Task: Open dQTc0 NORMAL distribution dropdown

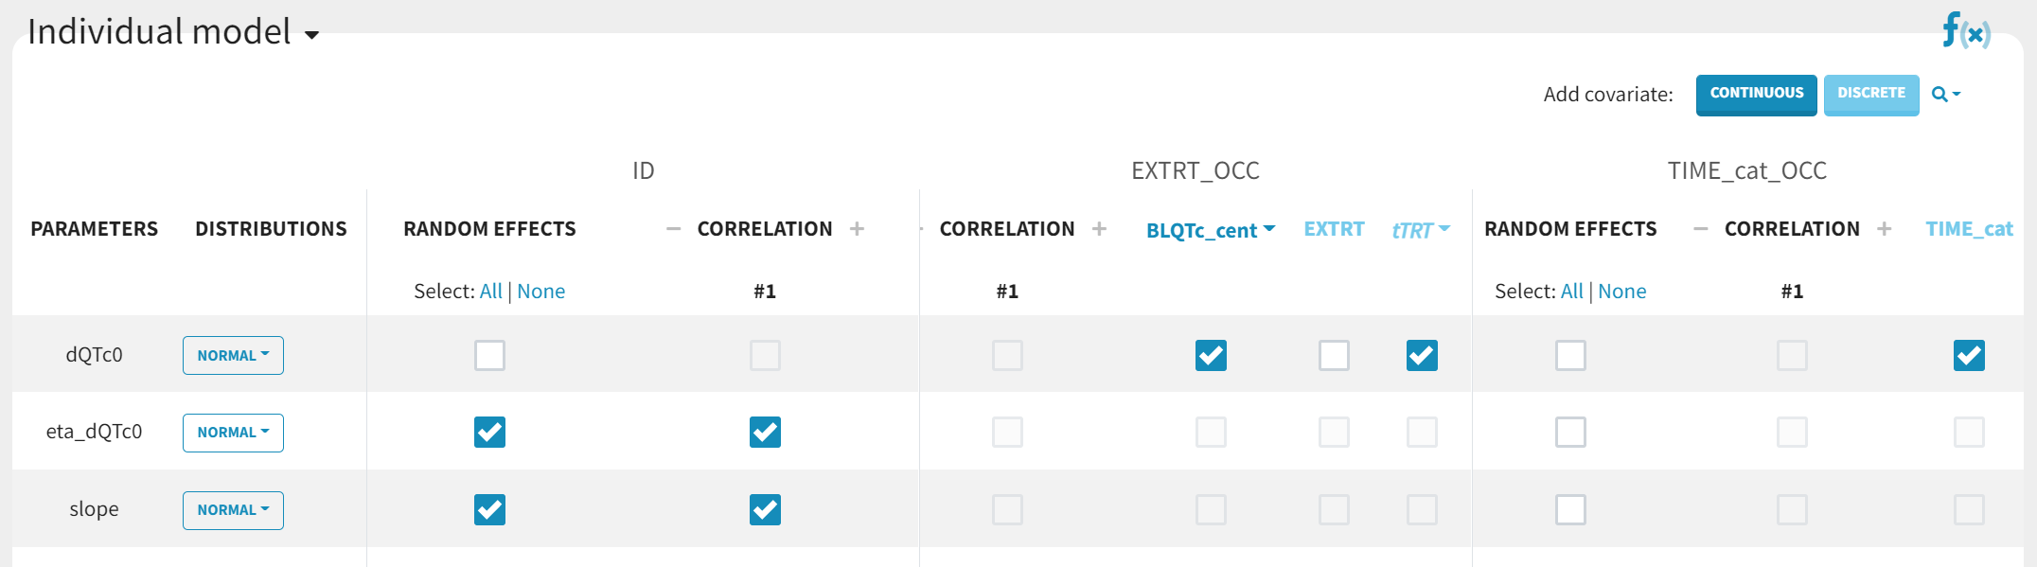Action: point(233,355)
